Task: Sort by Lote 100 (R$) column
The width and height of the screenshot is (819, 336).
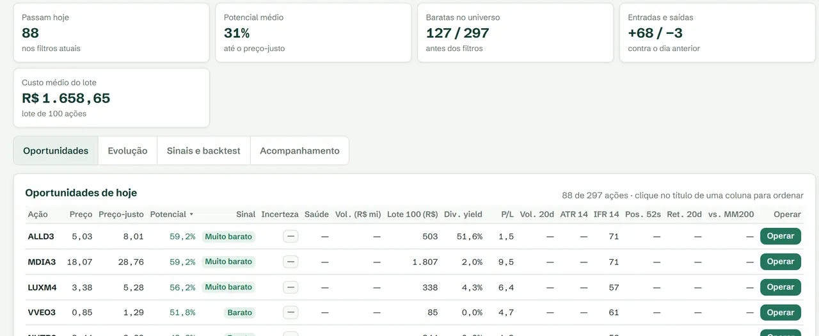Action: (x=413, y=214)
